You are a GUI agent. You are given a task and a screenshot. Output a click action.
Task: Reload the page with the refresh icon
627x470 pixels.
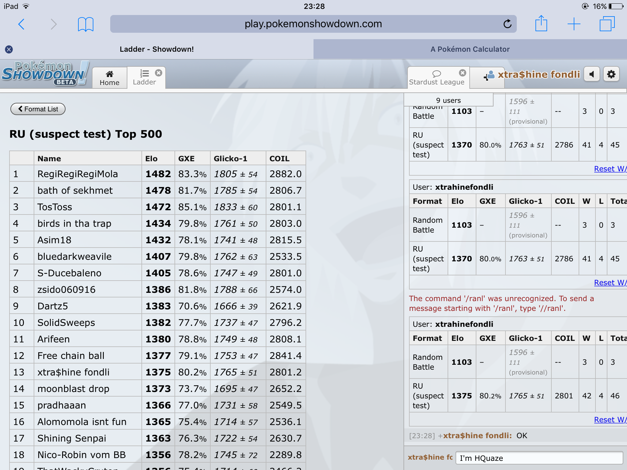pyautogui.click(x=507, y=24)
